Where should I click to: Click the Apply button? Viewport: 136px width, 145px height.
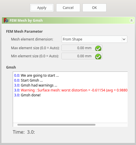coord(42,8)
